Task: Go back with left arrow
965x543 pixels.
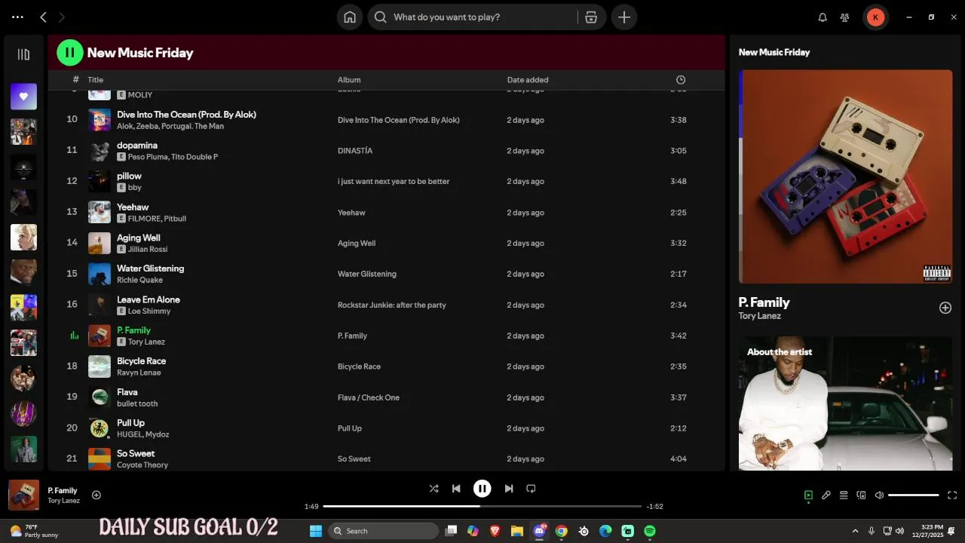Action: click(44, 17)
